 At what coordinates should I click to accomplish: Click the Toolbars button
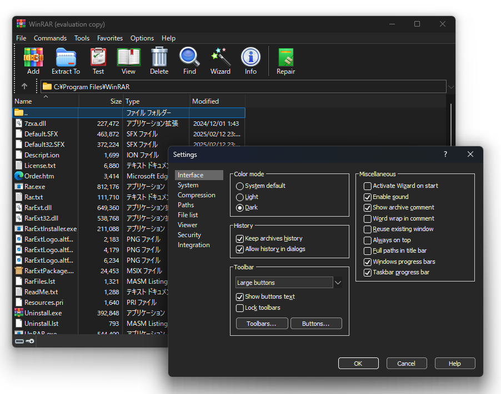262,323
